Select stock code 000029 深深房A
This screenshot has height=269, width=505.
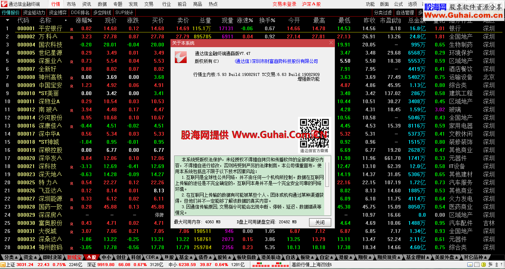point(253,215)
